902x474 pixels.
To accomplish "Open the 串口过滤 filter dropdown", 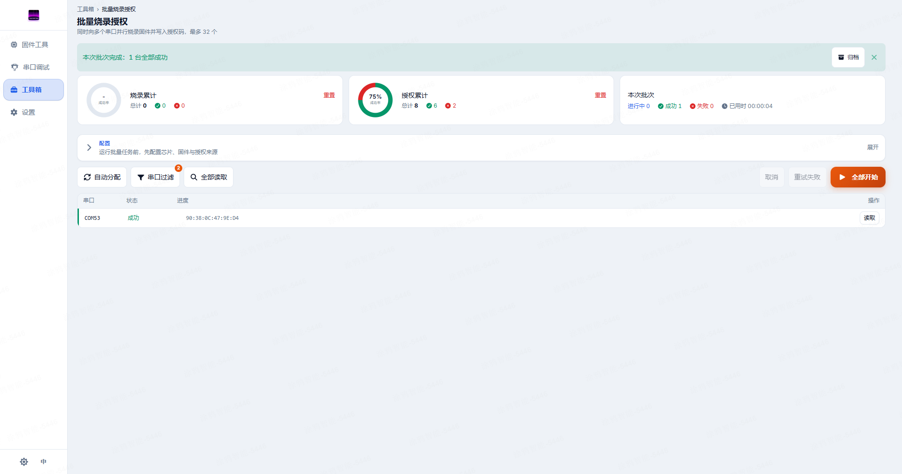I will point(155,177).
